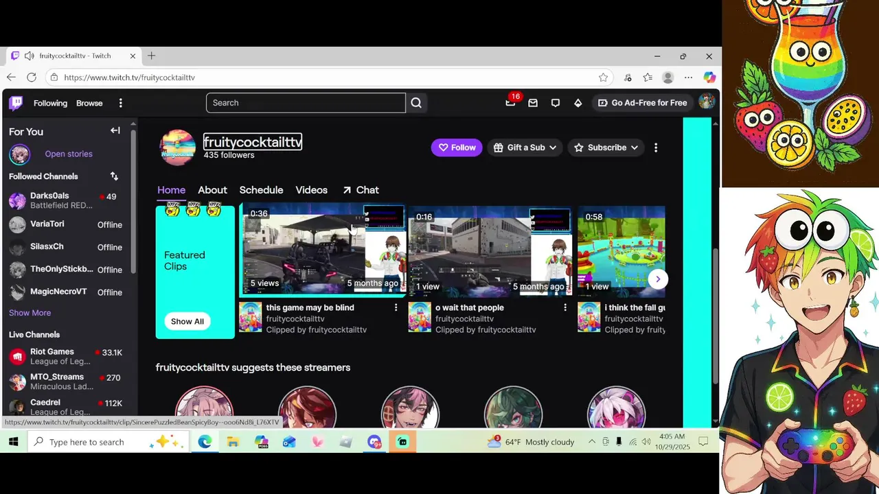Open the Twitch top-nav three-dot menu

(120, 103)
